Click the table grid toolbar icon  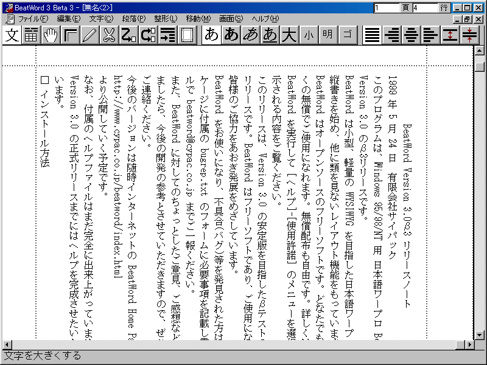[x=31, y=35]
